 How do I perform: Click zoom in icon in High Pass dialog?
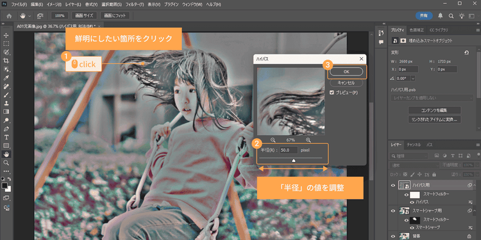click(308, 140)
